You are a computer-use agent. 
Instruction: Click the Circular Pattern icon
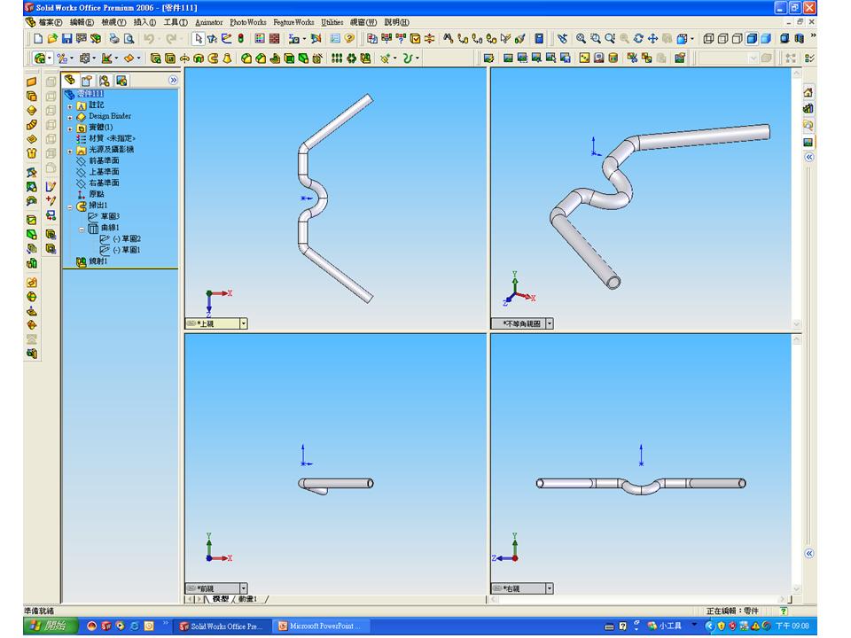[351, 58]
